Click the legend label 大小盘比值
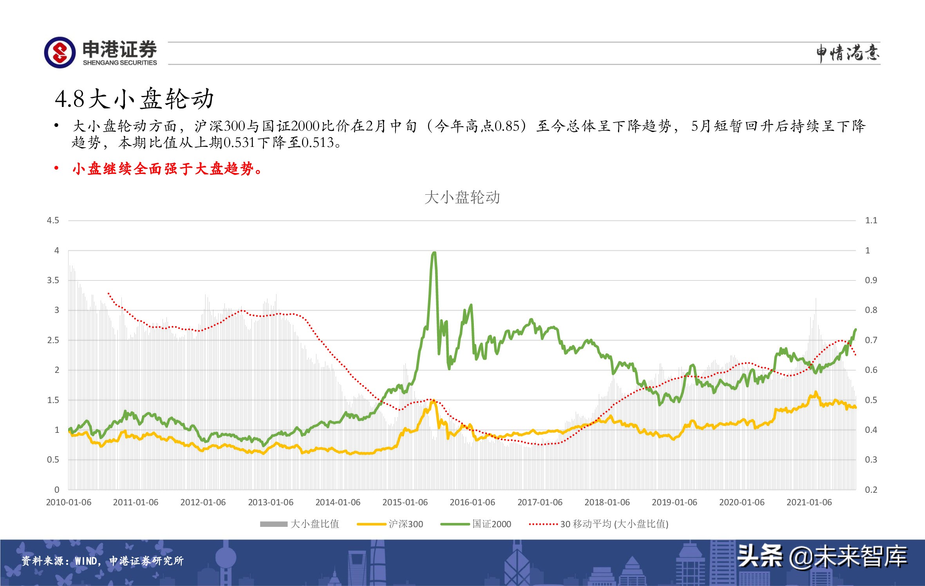 point(315,524)
